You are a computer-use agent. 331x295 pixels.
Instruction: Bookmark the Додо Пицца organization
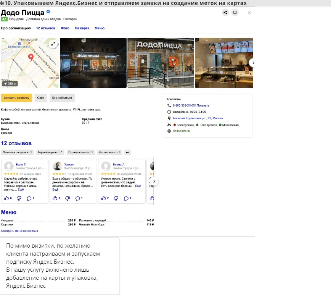pos(235,13)
